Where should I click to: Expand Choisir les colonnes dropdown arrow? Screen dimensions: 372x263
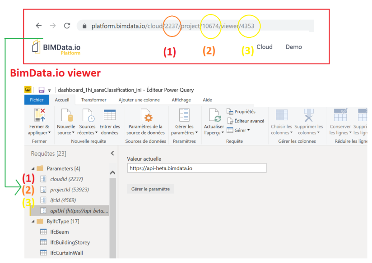tap(291, 132)
